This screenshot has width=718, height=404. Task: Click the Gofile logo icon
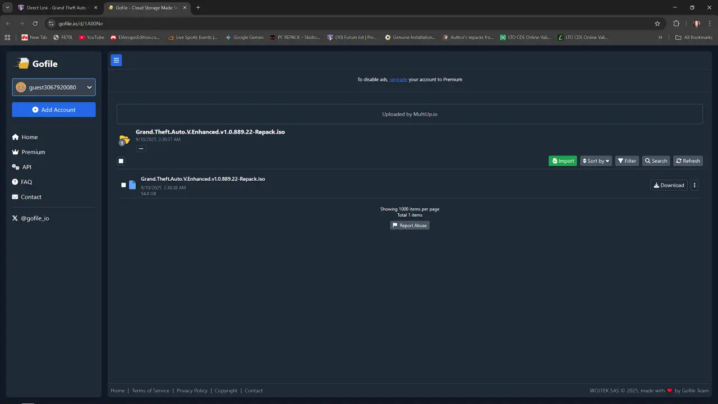click(x=22, y=63)
